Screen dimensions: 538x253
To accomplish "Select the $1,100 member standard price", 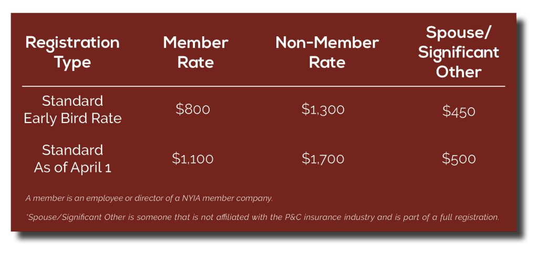I will tap(193, 159).
